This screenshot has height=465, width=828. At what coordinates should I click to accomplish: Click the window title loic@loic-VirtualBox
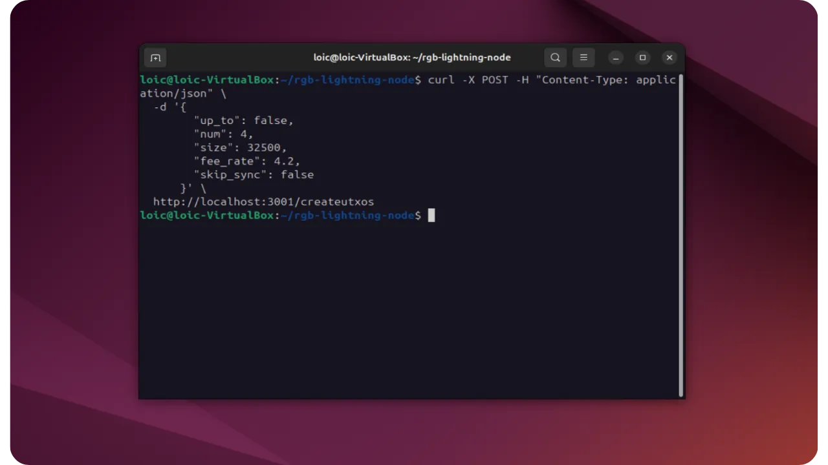tap(412, 57)
